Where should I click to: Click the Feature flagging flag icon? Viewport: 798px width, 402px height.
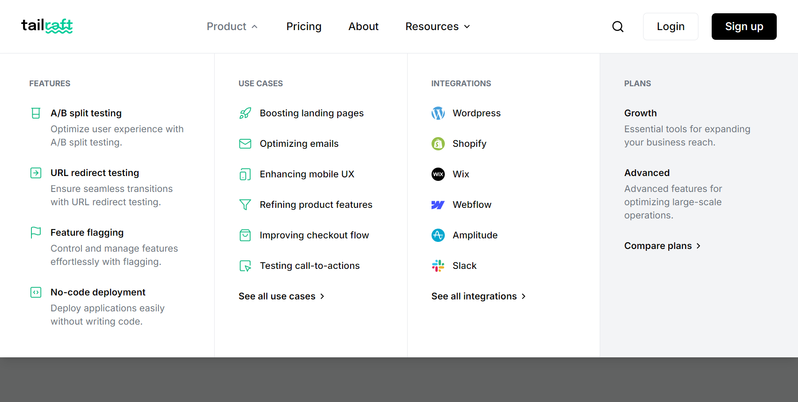point(36,233)
